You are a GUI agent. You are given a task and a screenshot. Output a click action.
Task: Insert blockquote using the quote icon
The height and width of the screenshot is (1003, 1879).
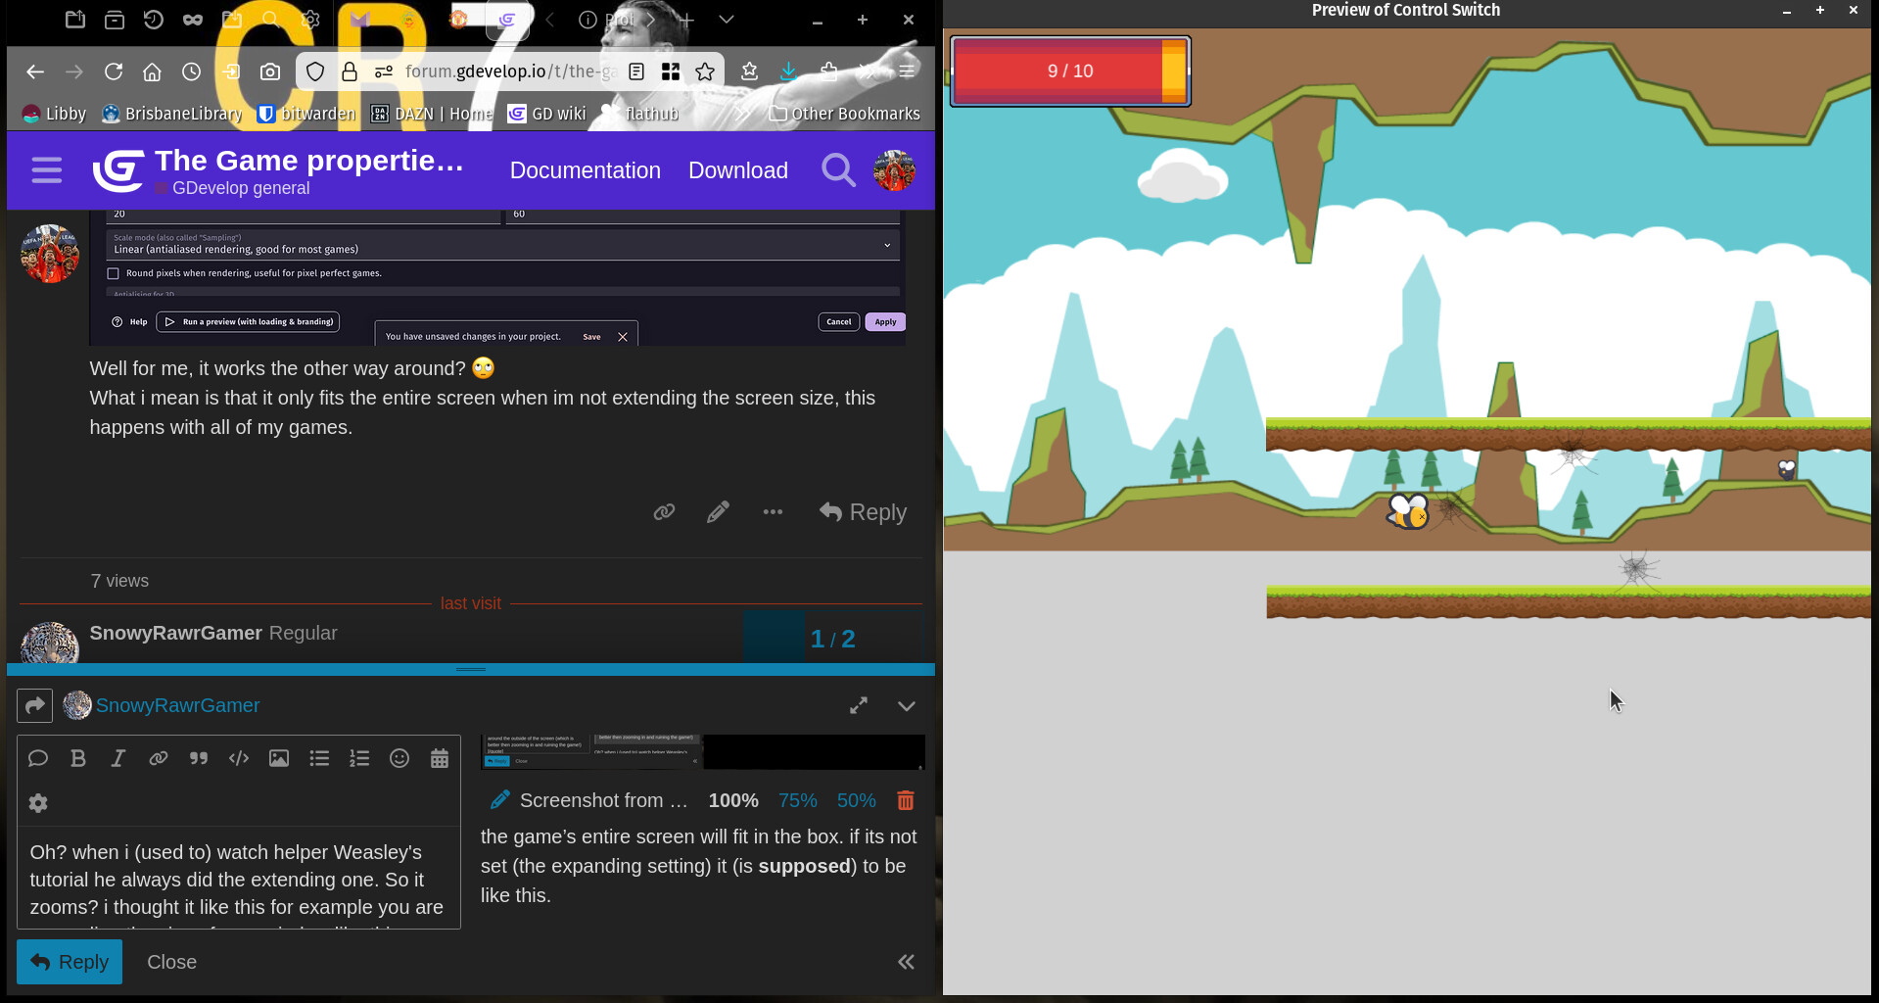[x=199, y=758]
